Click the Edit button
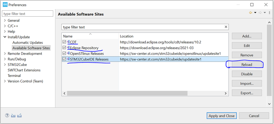 coord(247,46)
